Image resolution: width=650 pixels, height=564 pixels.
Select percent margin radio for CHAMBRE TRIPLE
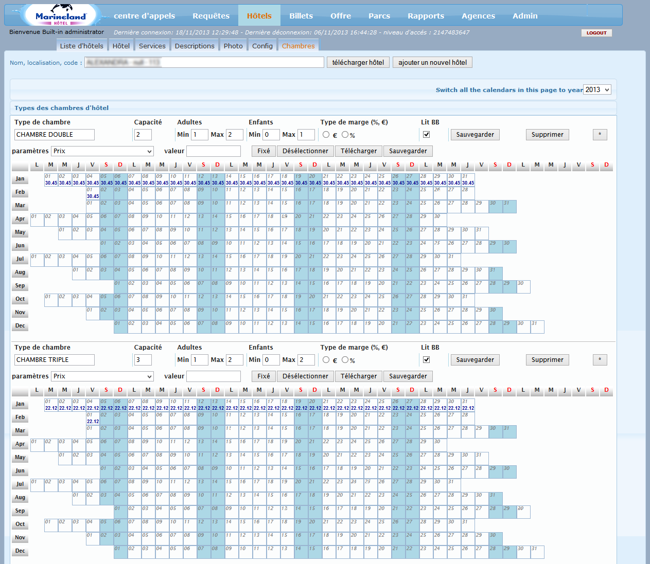(345, 360)
